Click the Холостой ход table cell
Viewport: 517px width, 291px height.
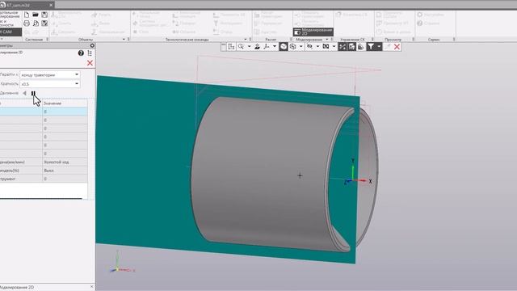pyautogui.click(x=65, y=162)
